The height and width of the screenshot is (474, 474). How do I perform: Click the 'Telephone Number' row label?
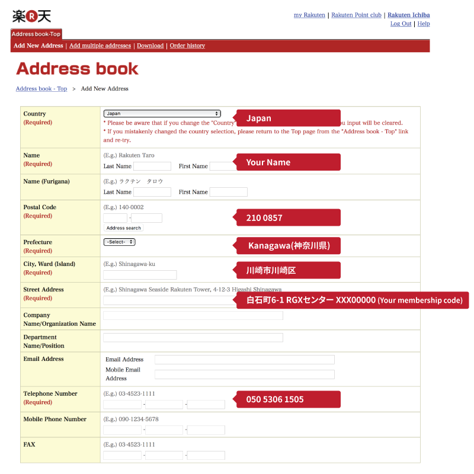(50, 393)
